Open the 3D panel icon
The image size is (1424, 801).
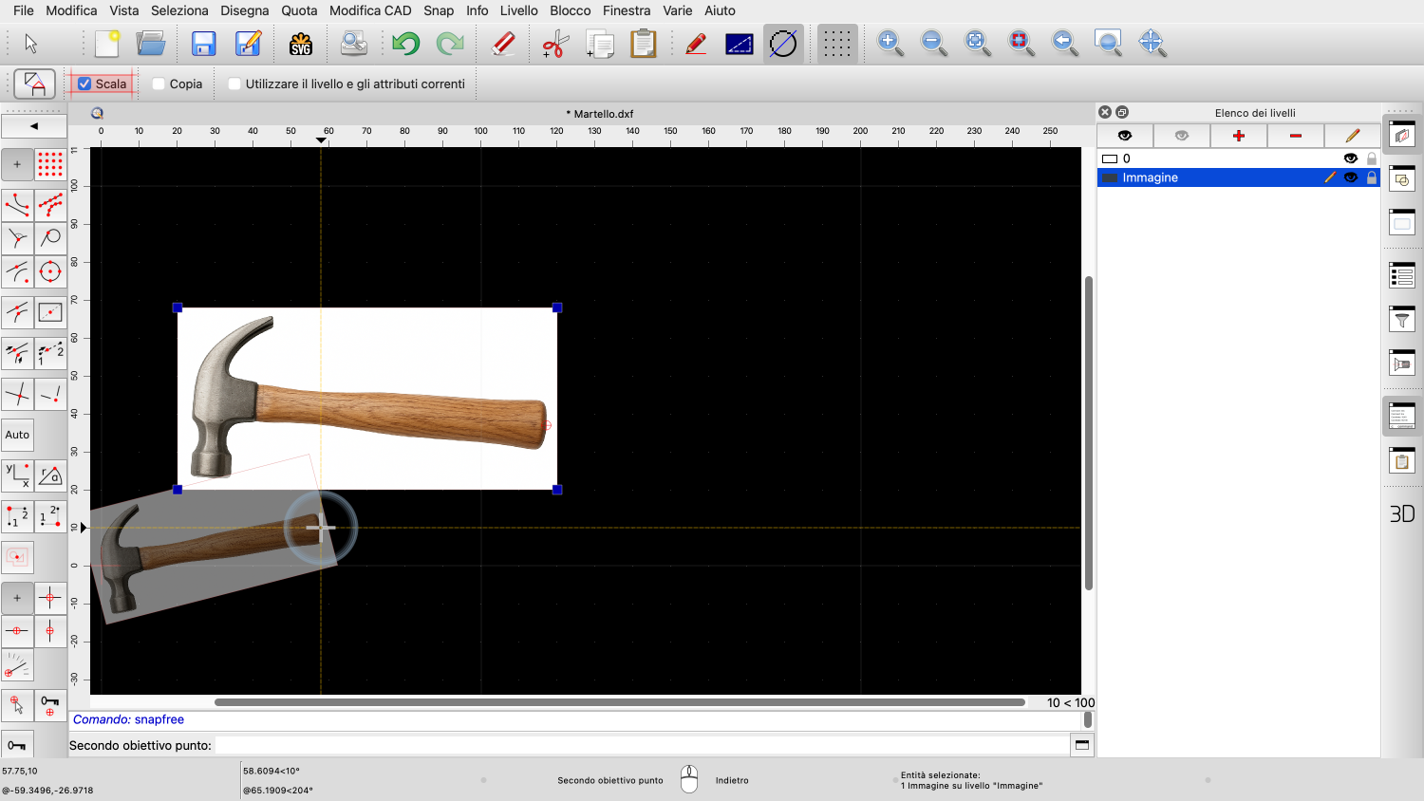(x=1402, y=513)
